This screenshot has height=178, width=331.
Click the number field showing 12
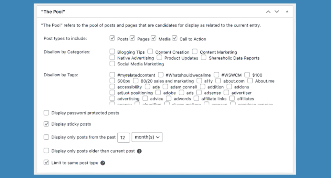(x=123, y=137)
